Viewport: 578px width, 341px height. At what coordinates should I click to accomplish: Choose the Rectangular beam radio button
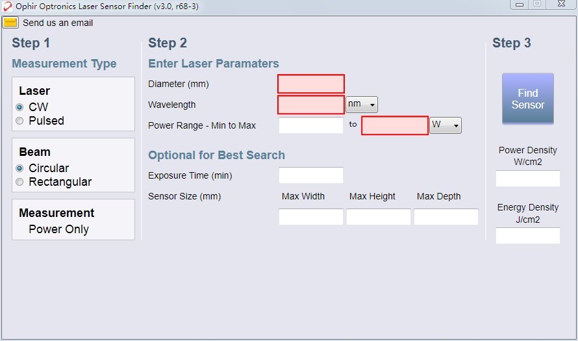click(19, 182)
